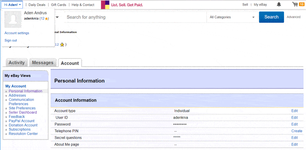Click the cart badge showing 13
The image size is (306, 150).
coord(302,4)
